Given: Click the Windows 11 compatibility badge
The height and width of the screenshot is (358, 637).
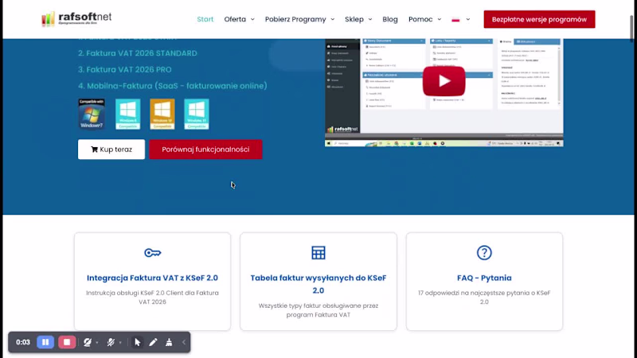Looking at the screenshot, I should point(197,114).
